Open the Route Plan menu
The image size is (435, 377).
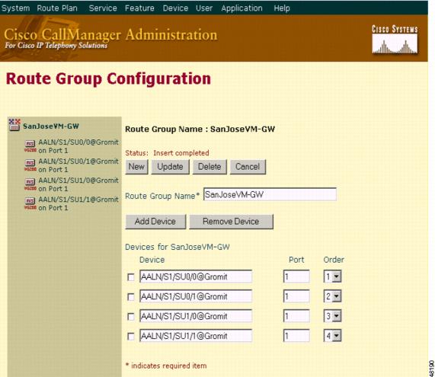click(x=57, y=8)
